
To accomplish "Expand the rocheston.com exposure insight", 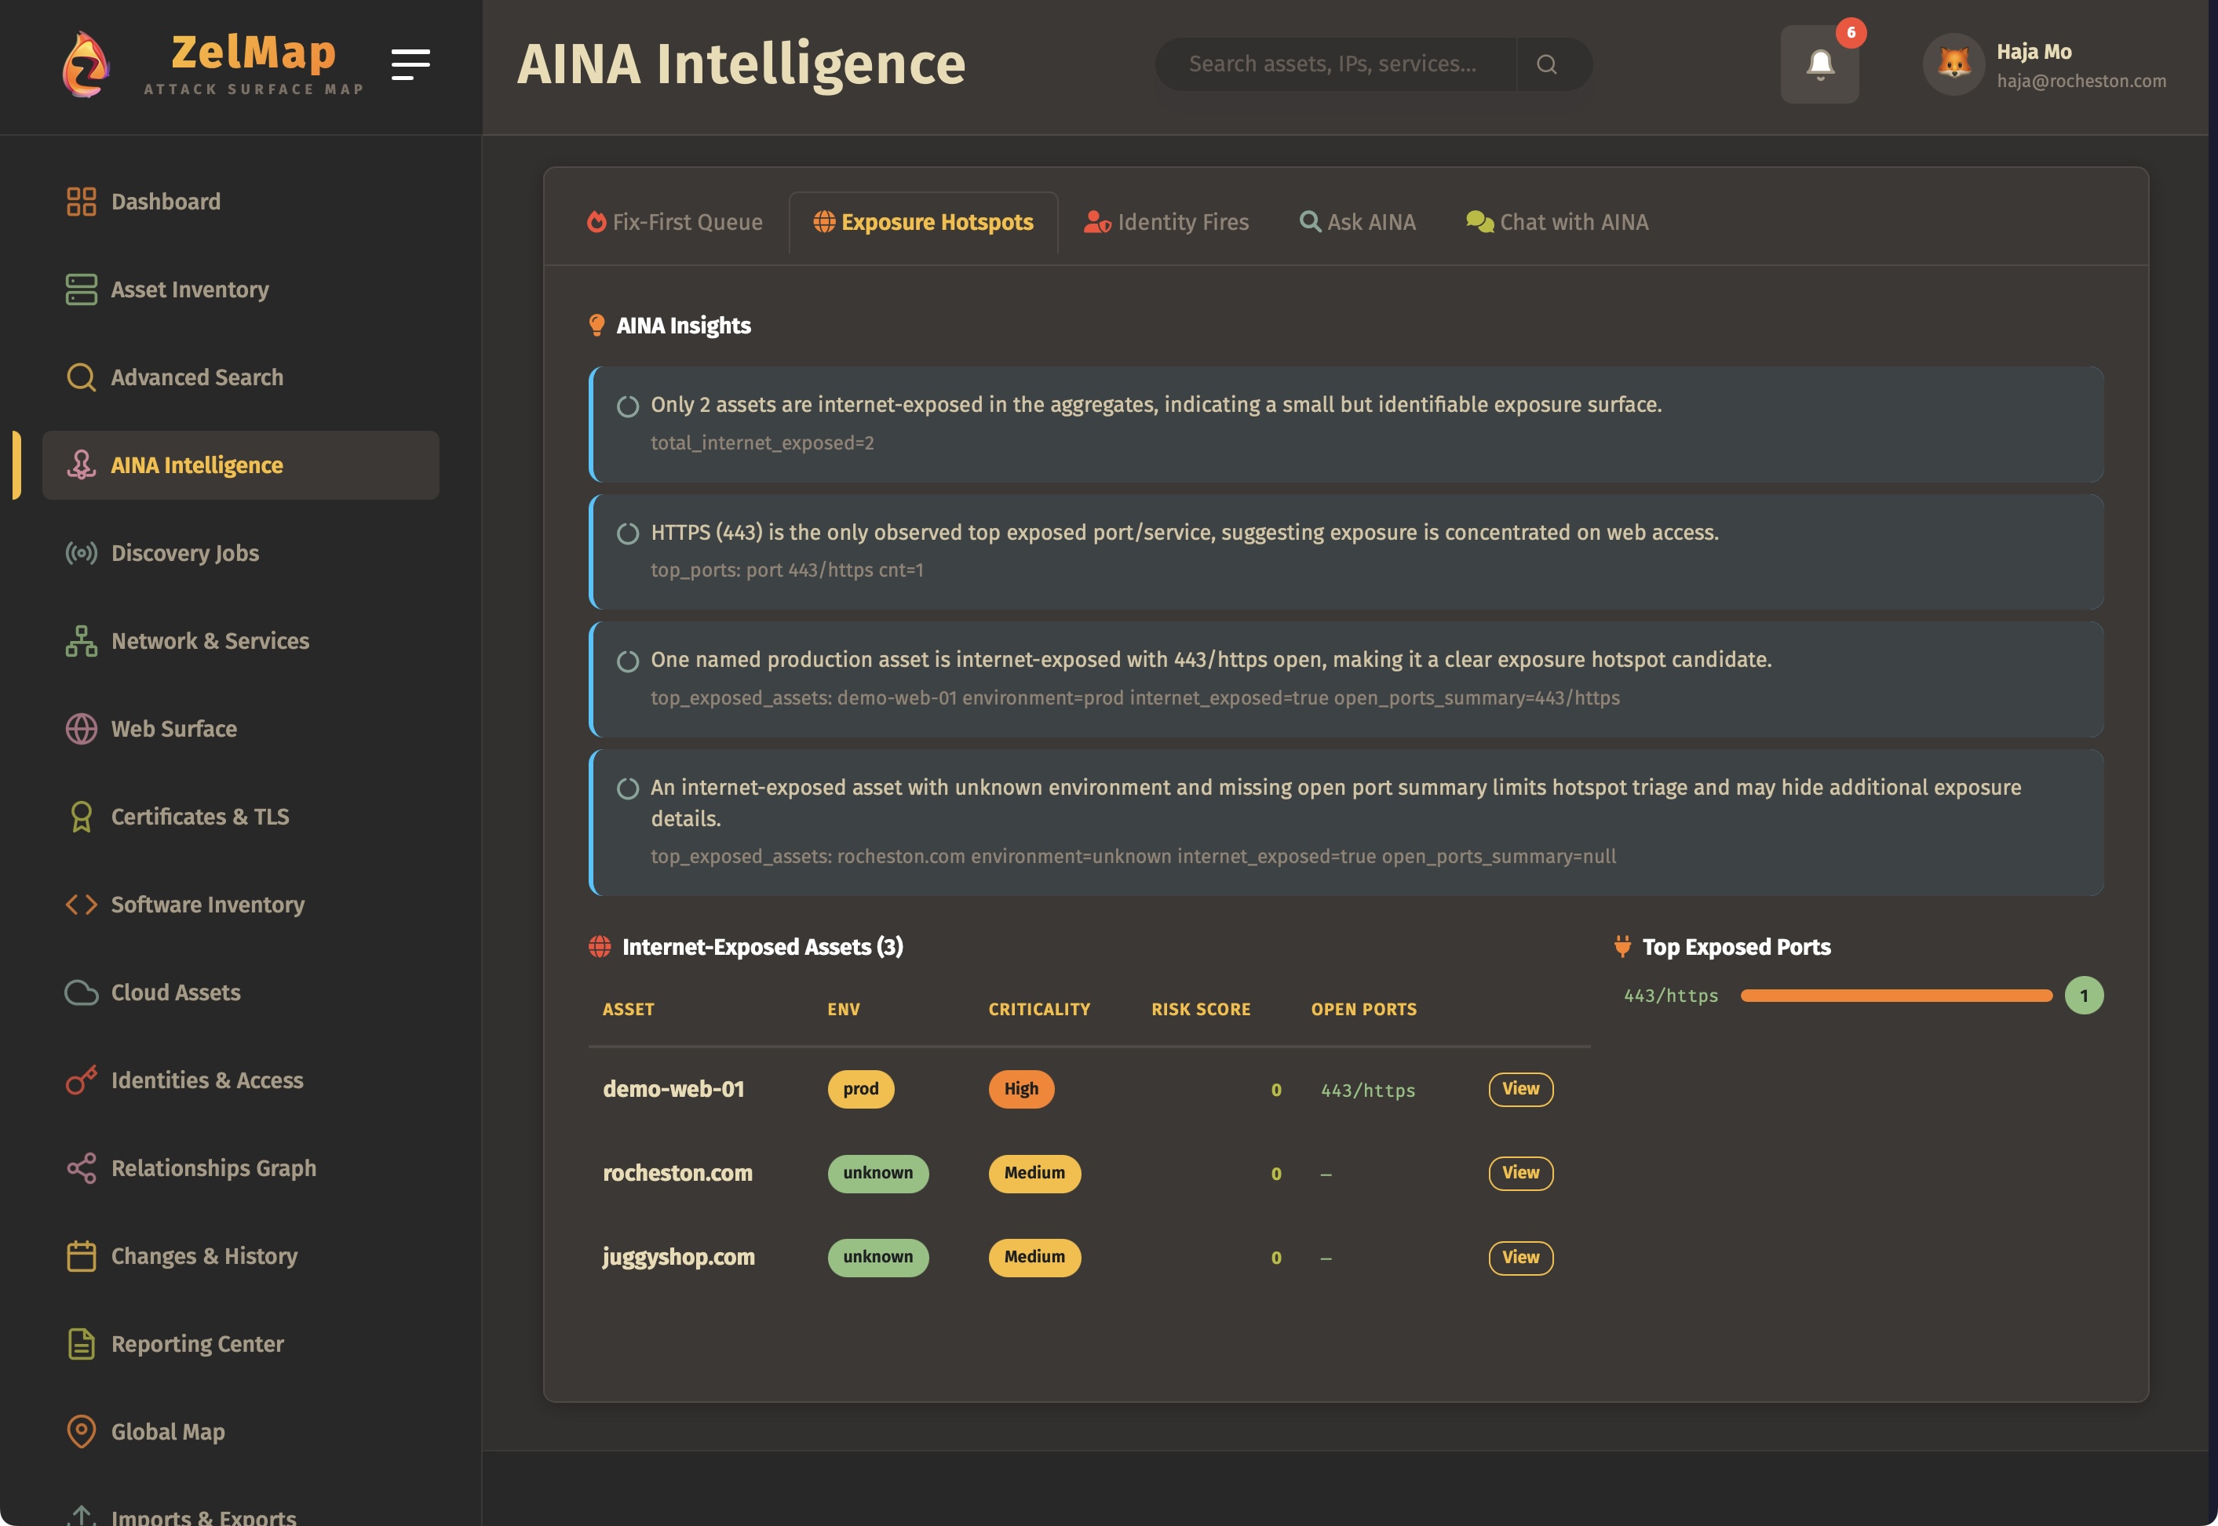I will pos(629,788).
